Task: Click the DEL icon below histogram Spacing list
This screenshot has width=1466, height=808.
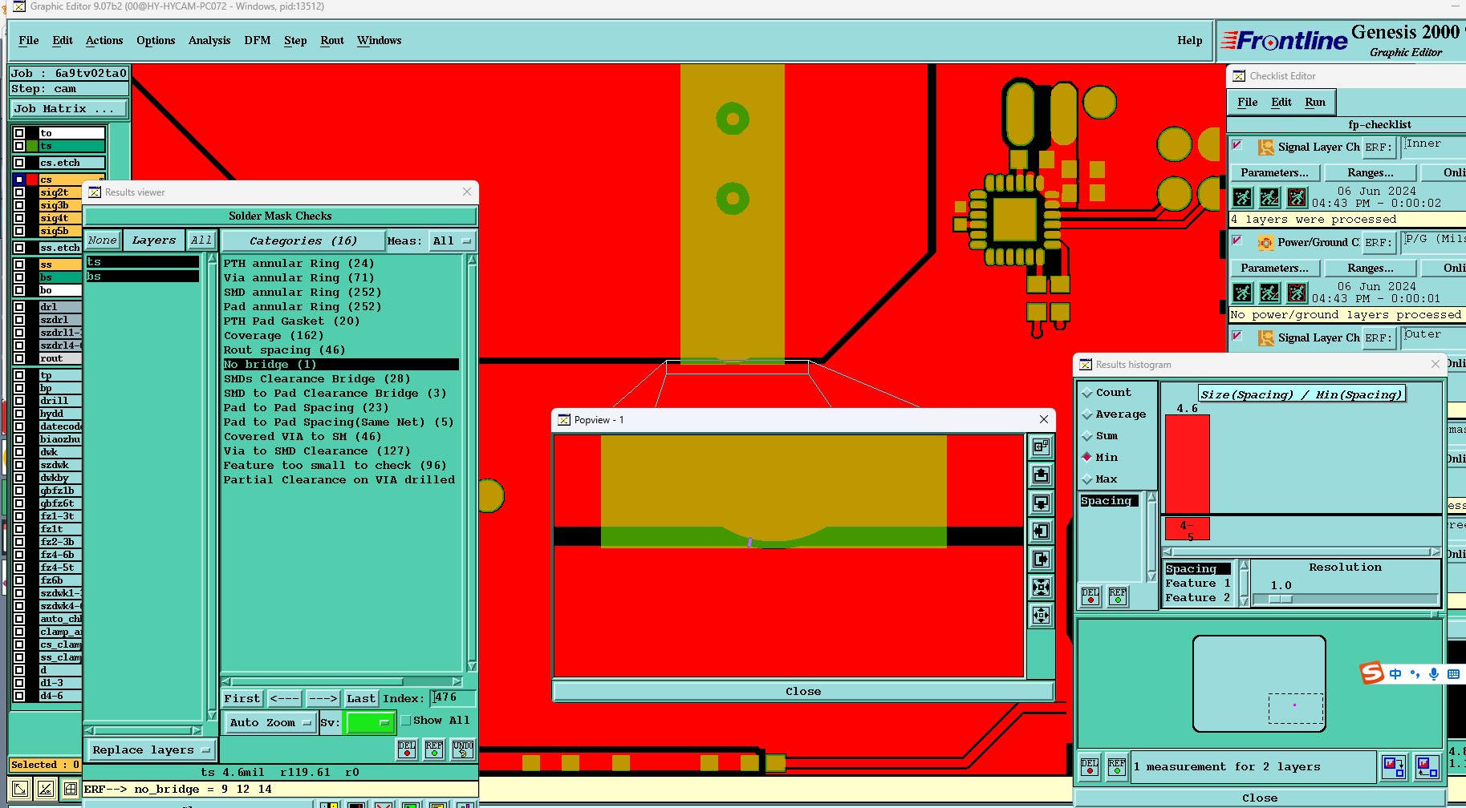Action: [x=1090, y=596]
